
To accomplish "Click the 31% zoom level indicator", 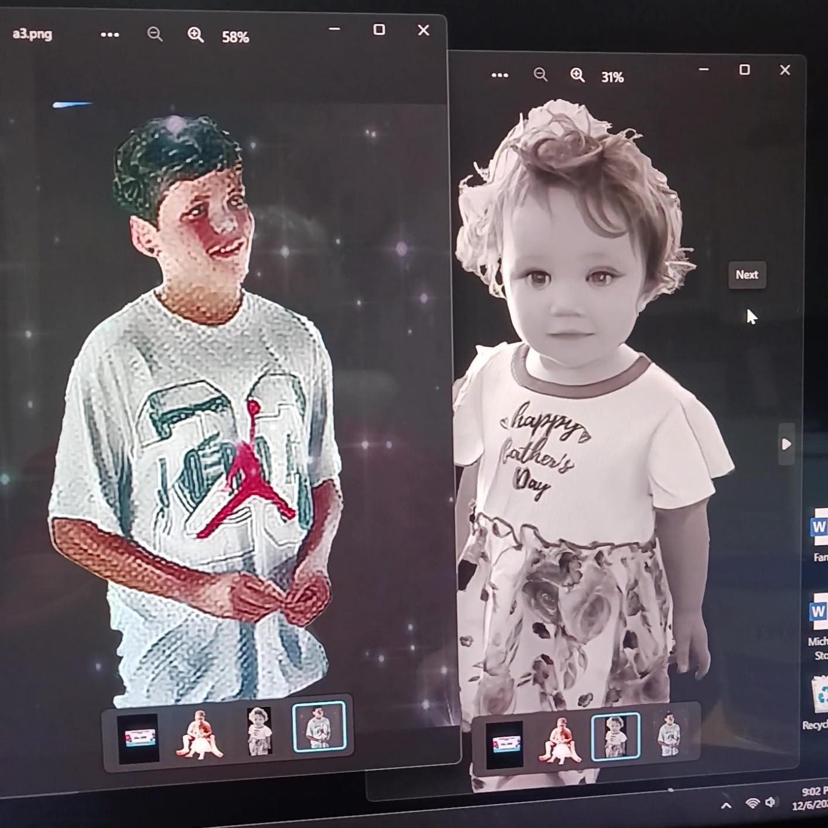I will pos(612,77).
